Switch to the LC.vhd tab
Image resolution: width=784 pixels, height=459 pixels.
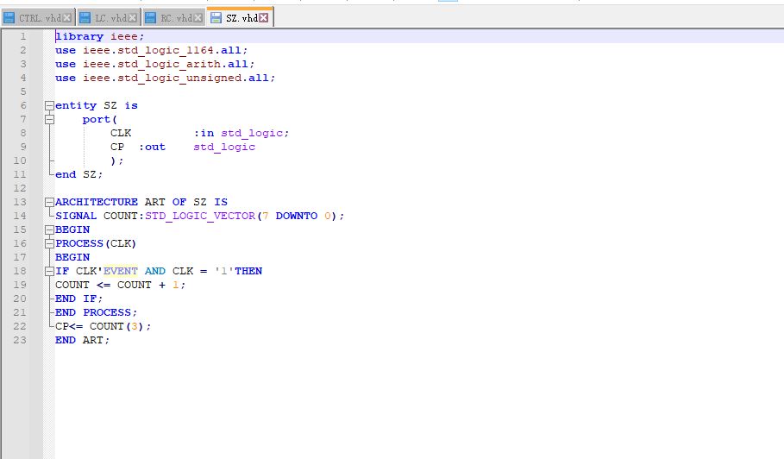[x=109, y=18]
